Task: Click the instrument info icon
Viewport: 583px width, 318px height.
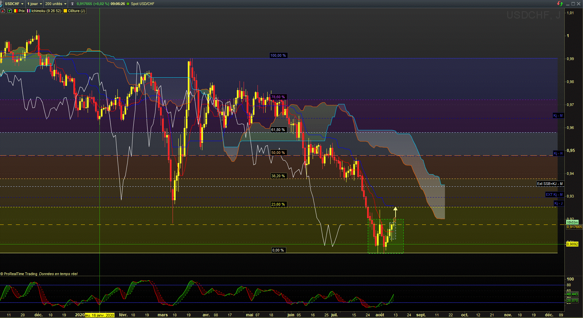Action: [x=72, y=4]
